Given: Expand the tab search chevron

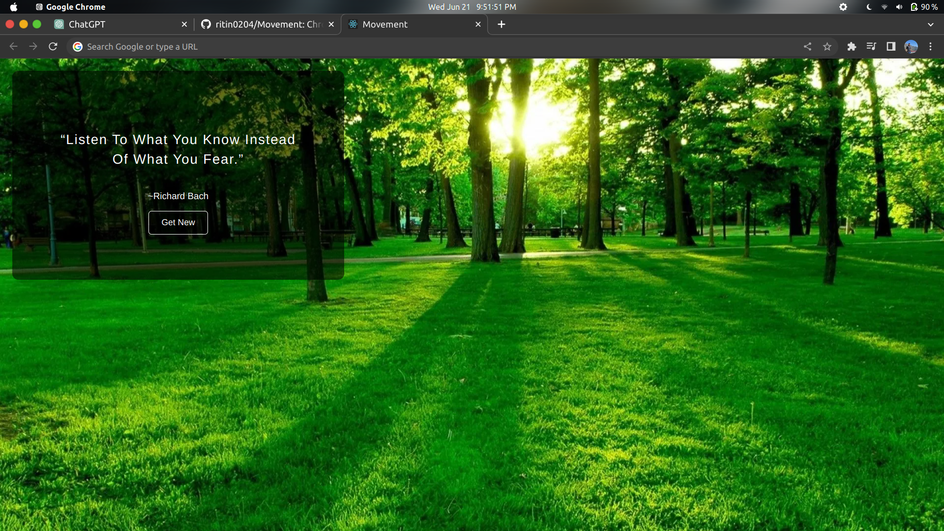Looking at the screenshot, I should point(930,24).
